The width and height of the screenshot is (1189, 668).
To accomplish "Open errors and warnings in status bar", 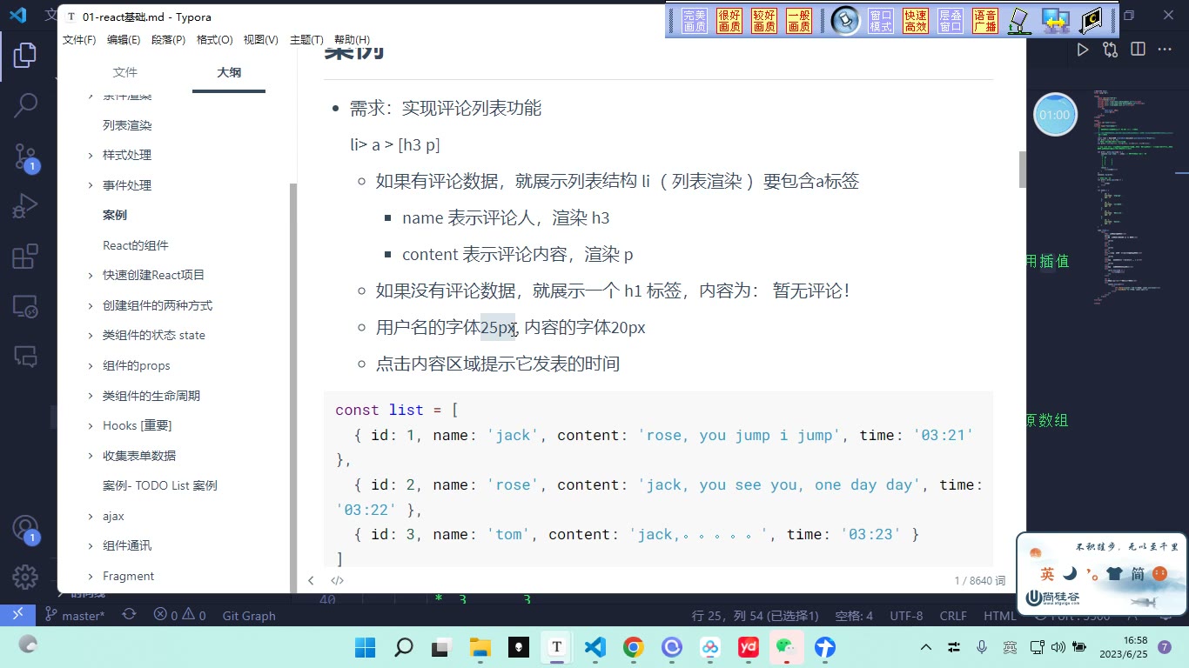I will (180, 616).
